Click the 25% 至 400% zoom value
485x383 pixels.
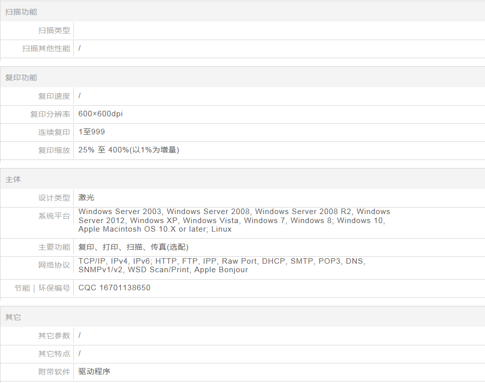[128, 150]
